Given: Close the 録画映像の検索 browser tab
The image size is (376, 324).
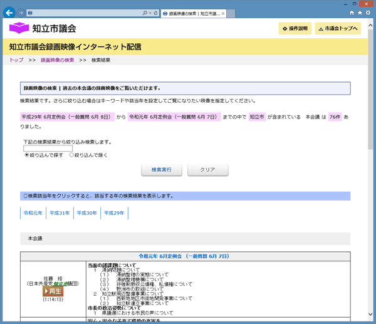Looking at the screenshot, I should point(223,14).
